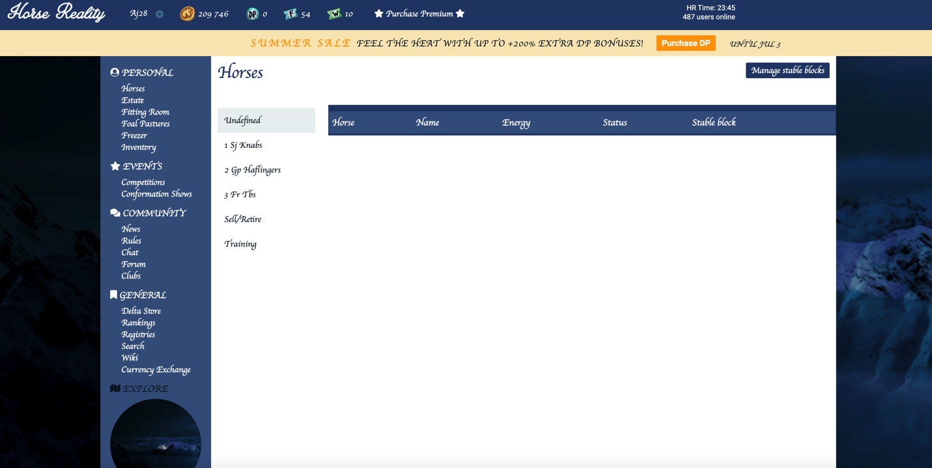Click the Stable block column header

(714, 122)
